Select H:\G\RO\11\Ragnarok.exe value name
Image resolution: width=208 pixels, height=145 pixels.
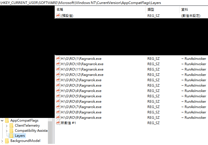click(x=82, y=69)
